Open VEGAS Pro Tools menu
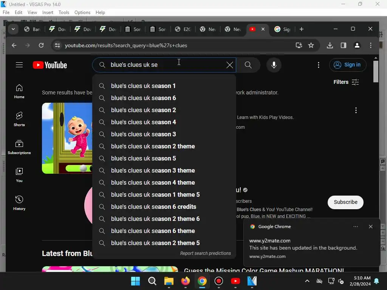The width and height of the screenshot is (387, 290). click(x=63, y=12)
